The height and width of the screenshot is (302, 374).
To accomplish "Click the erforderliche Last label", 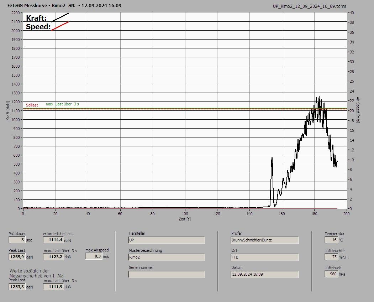I will click(58, 234).
